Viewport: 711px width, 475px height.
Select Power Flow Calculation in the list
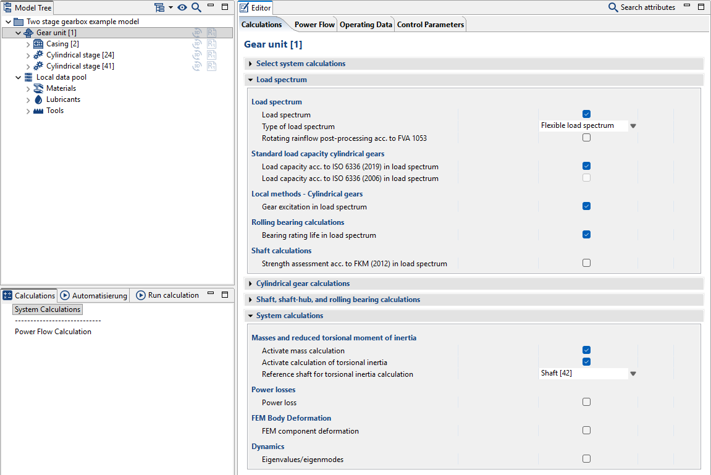(x=53, y=332)
